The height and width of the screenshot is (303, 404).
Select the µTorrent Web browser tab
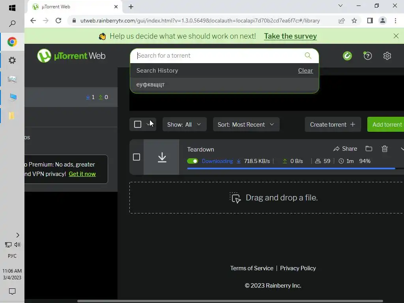click(75, 7)
